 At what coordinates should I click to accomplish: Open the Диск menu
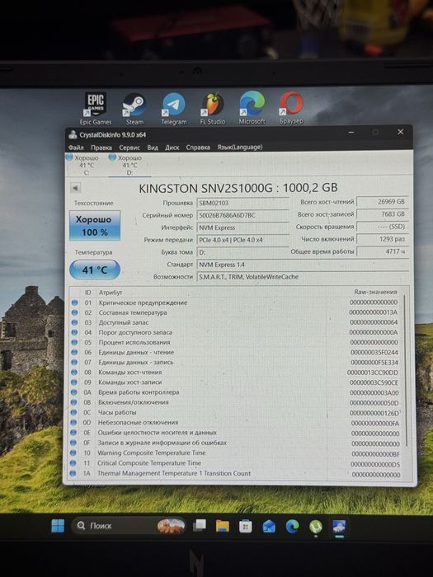point(172,148)
